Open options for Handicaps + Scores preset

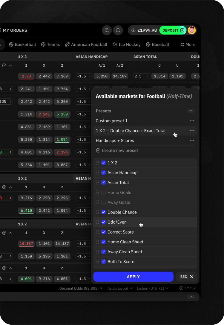192,141
